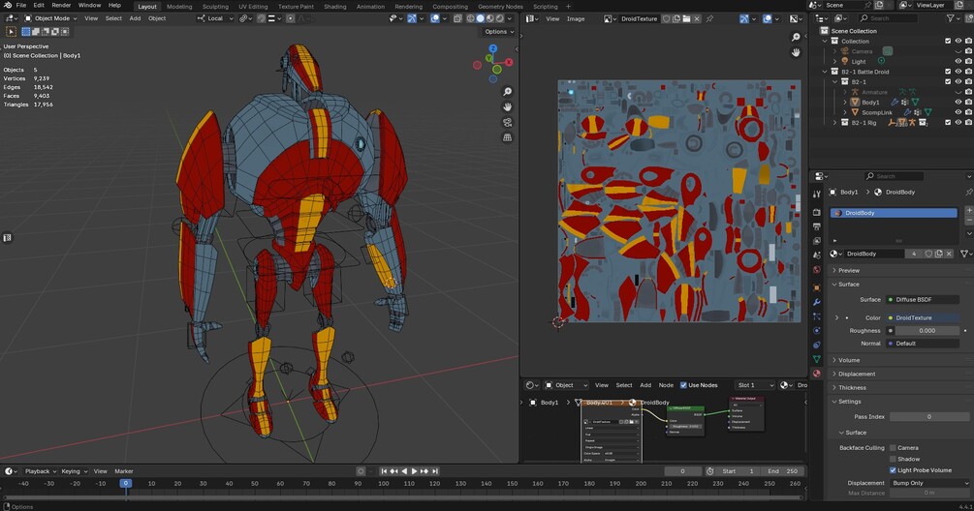This screenshot has width=974, height=511.
Task: Open the Material properties tab
Action: tap(817, 374)
